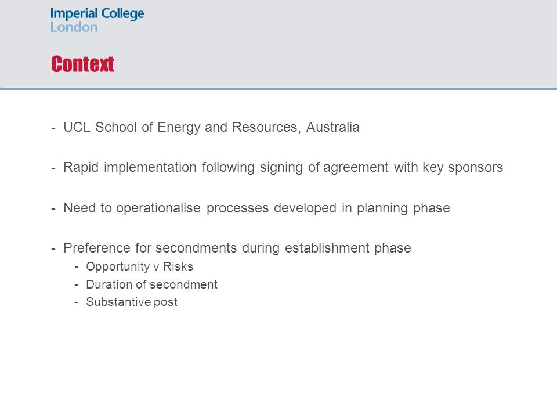Screen dimensions: 557x418
Task: Click the Imperial College London logo
Action: [97, 20]
